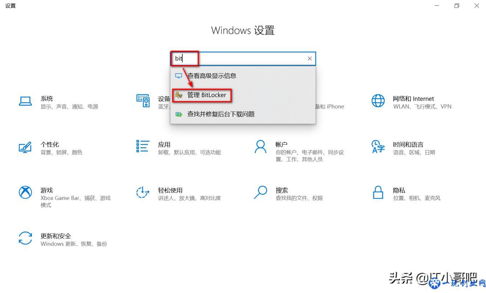This screenshot has width=486, height=293.
Task: Select 查找并修复后台下载问题 suggestion
Action: (243, 114)
